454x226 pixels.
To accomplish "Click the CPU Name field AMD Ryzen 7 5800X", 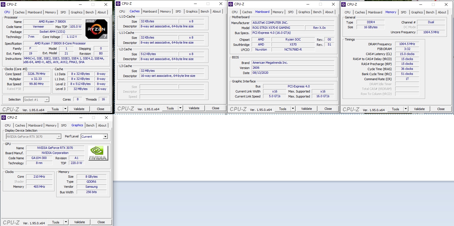I will coord(52,22).
